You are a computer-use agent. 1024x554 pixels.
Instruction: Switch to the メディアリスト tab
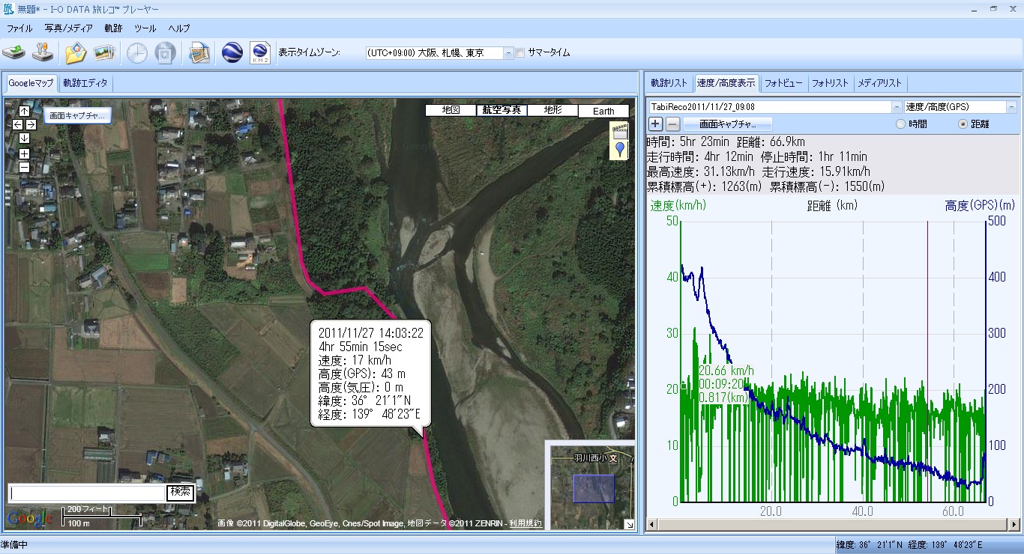(x=880, y=83)
